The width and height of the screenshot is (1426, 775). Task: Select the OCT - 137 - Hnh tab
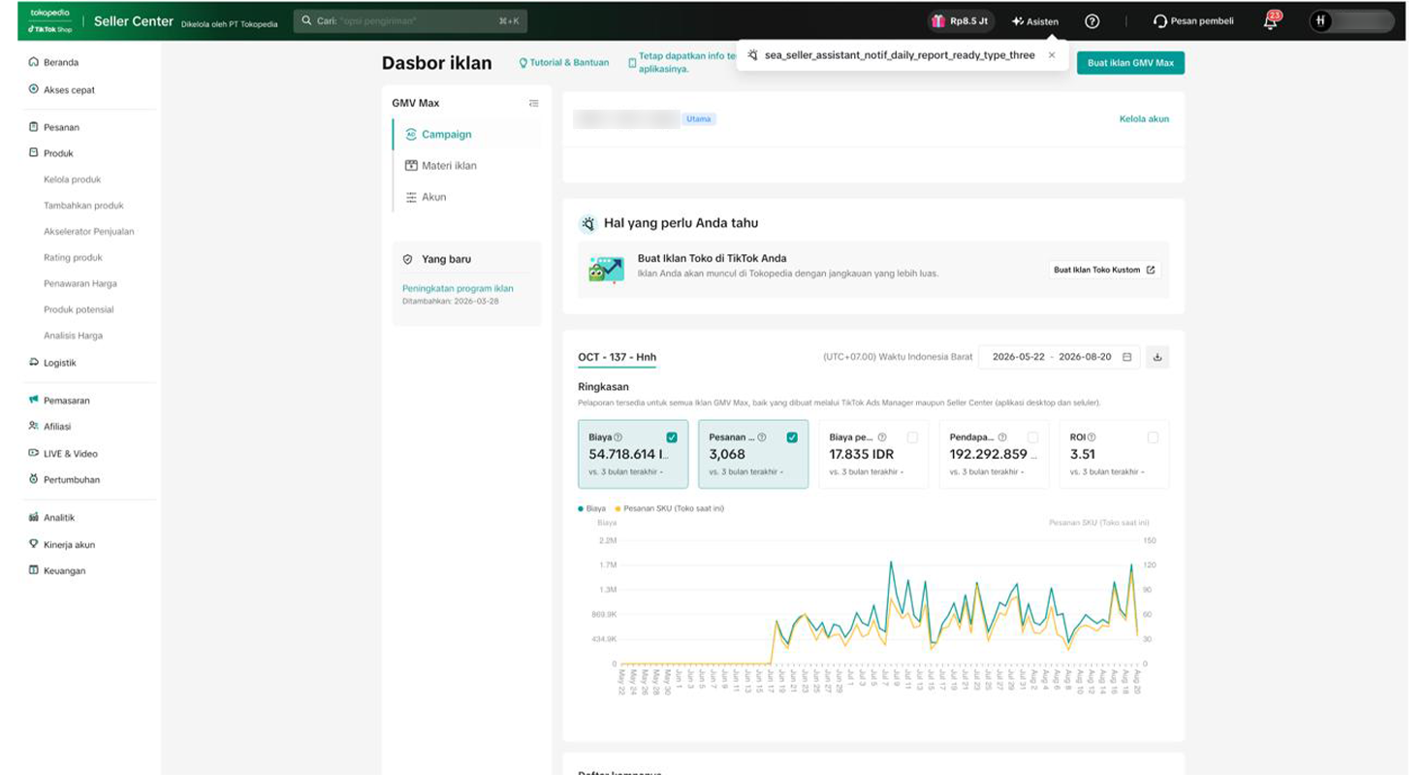pyautogui.click(x=617, y=358)
